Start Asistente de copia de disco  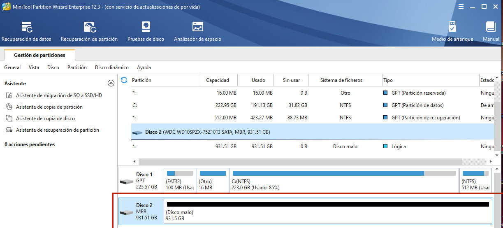(45, 119)
